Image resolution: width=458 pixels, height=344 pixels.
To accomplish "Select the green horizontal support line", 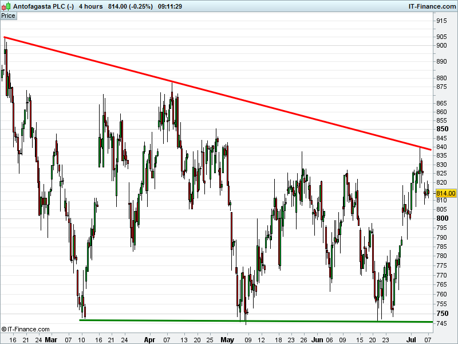I will point(256,321).
